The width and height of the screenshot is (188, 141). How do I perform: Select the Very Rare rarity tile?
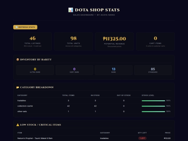pyautogui.click(x=75, y=70)
